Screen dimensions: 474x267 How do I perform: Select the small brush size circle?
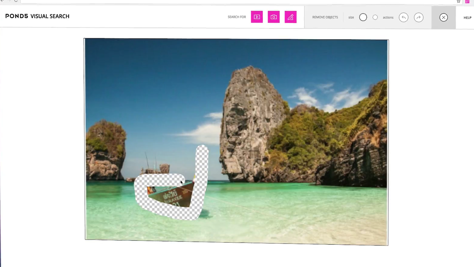[375, 17]
